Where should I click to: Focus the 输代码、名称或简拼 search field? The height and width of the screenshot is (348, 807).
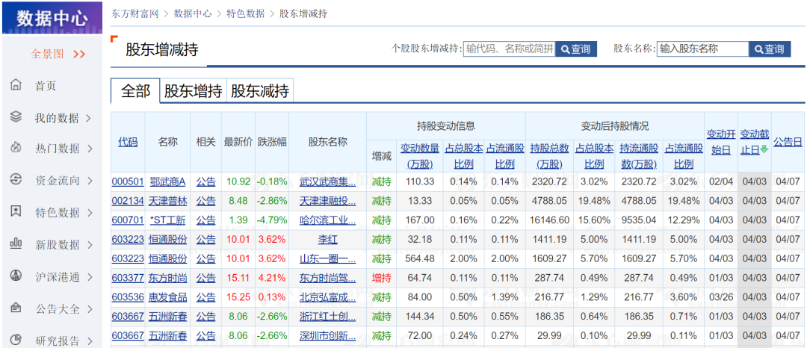[x=509, y=49]
